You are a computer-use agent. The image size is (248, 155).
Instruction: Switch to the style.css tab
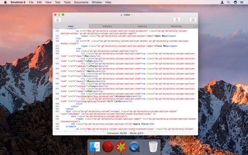(x=142, y=26)
